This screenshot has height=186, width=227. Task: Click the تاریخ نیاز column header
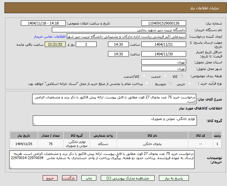(x=24, y=135)
